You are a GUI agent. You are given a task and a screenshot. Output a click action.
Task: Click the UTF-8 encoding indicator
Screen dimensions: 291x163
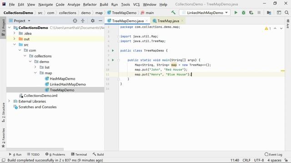[x=259, y=160]
